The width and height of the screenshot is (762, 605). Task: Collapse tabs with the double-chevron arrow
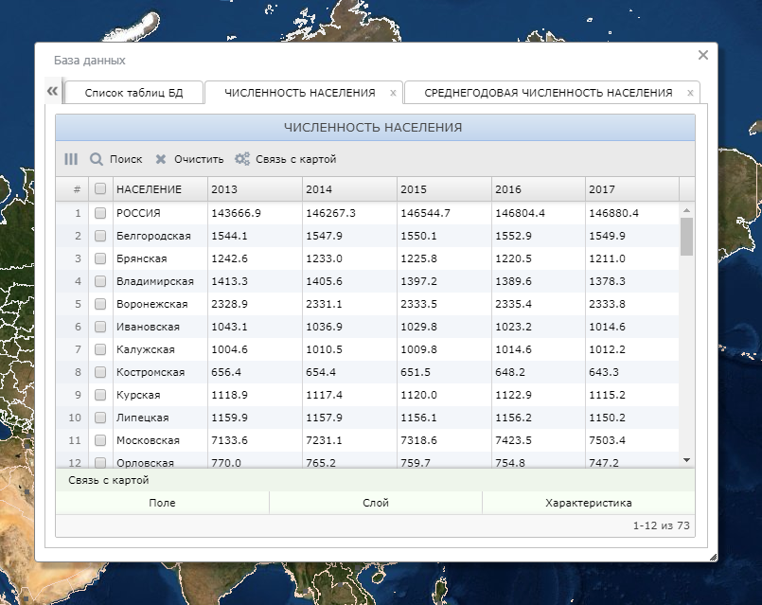(53, 91)
